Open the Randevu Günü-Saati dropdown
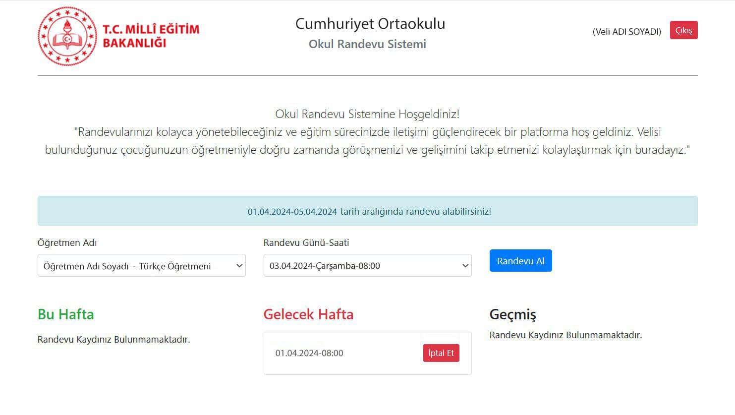Screen dimensions: 735x415 point(367,266)
